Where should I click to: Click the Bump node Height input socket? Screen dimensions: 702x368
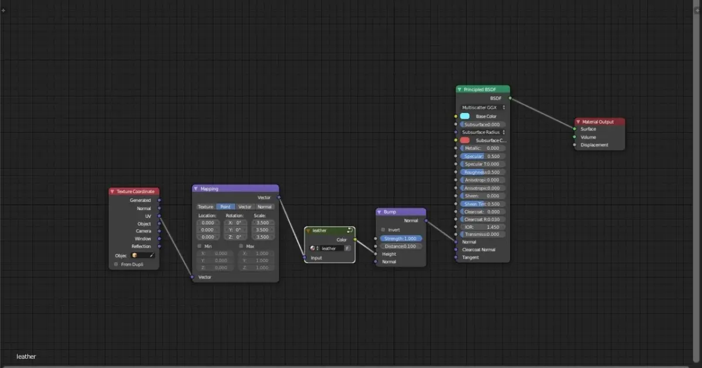pos(376,254)
